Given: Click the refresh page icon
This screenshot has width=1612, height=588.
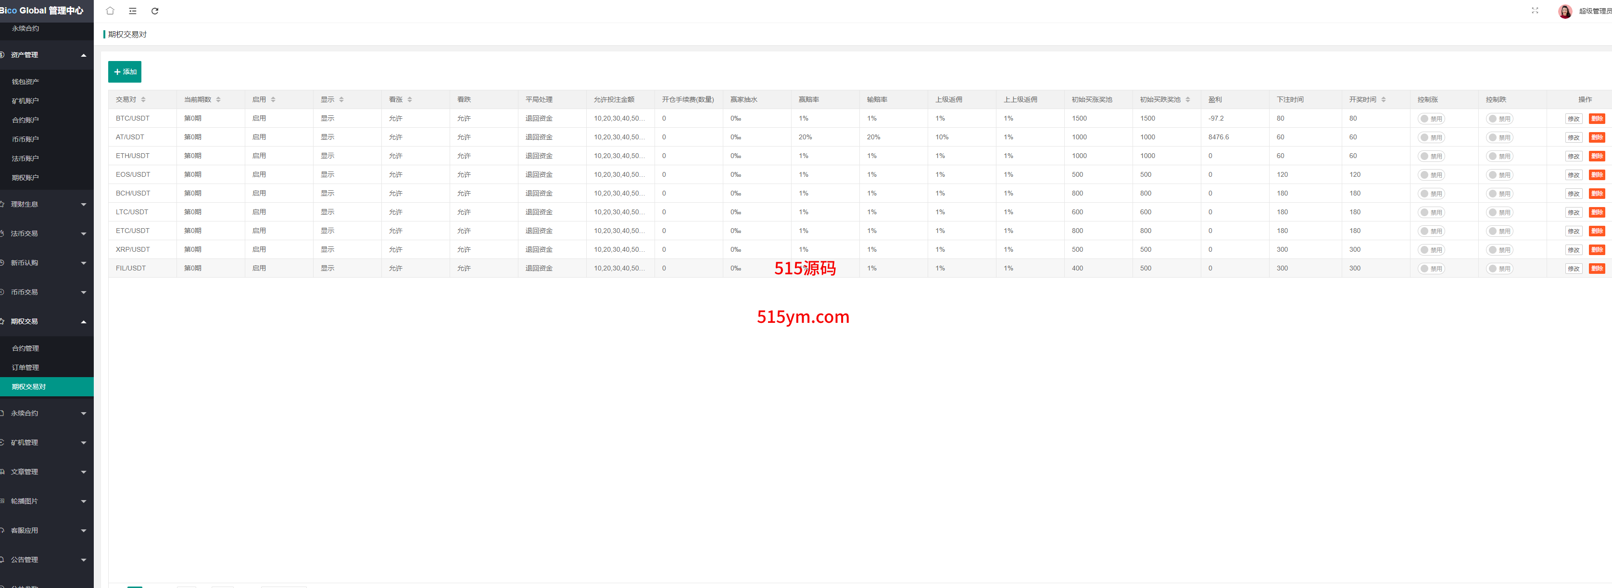Looking at the screenshot, I should coord(154,11).
